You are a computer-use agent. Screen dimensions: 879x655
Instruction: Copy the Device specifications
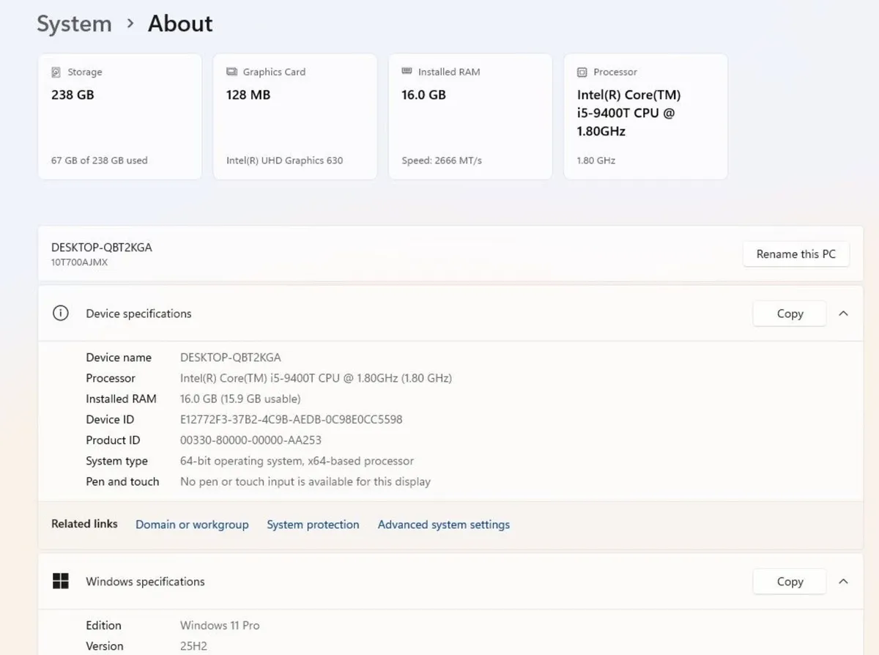790,314
